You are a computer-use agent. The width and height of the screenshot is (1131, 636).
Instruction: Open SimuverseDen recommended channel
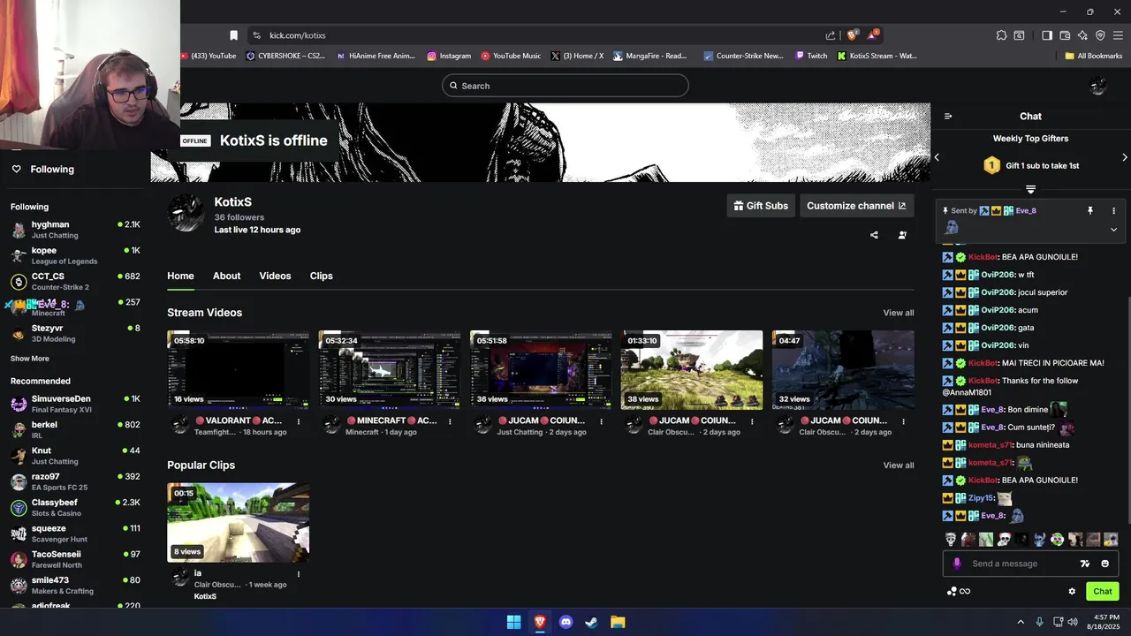[75, 404]
